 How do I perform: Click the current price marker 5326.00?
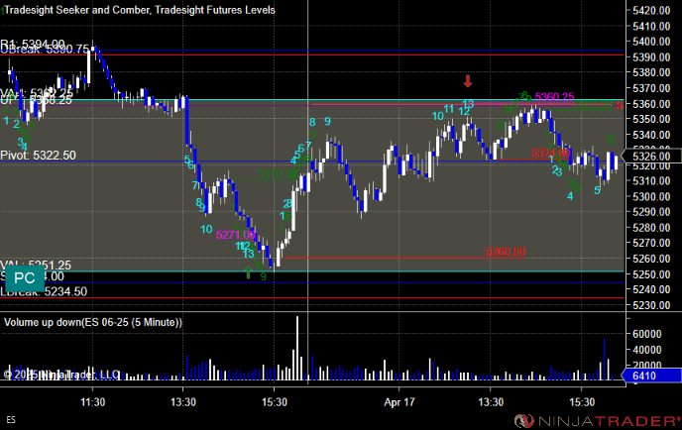click(651, 157)
